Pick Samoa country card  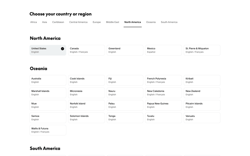tap(48, 118)
